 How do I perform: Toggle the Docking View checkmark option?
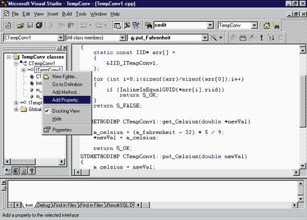click(x=67, y=111)
